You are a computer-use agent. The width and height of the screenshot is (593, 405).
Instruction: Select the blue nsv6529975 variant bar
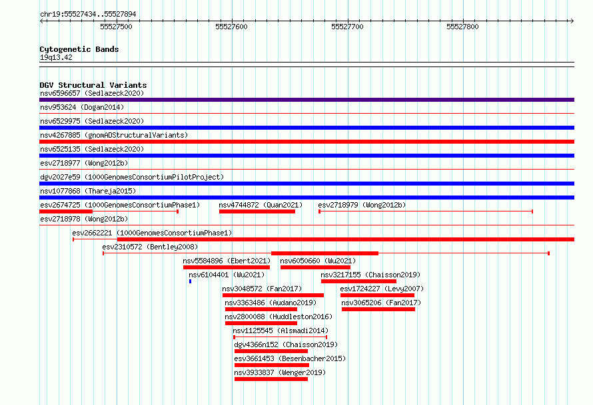(306, 128)
